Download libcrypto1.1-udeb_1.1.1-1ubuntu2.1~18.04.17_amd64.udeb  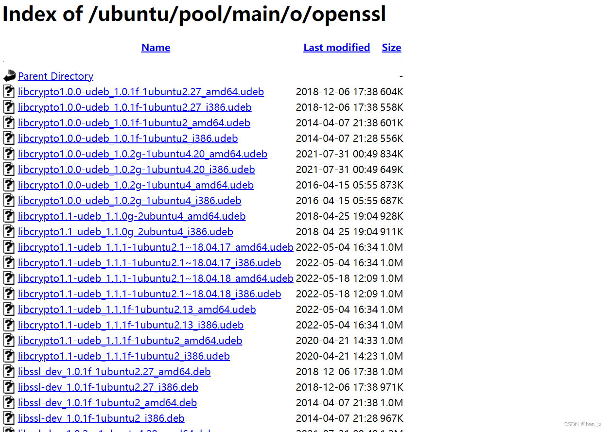156,247
